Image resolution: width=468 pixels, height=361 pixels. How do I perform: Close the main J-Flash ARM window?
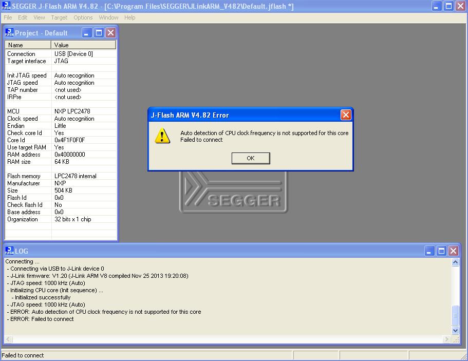point(461,6)
